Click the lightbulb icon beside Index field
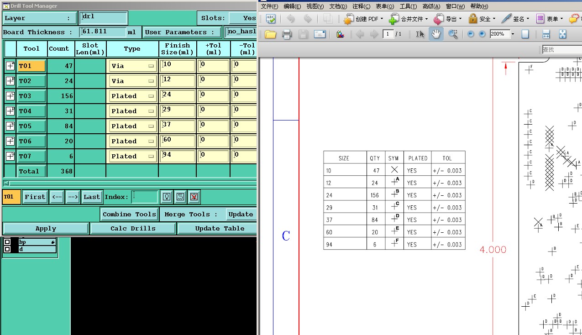The width and height of the screenshot is (582, 335). tap(167, 197)
